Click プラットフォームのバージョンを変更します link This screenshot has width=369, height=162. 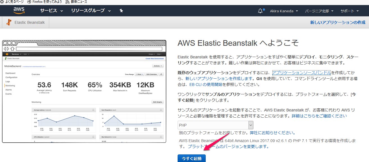228,146
